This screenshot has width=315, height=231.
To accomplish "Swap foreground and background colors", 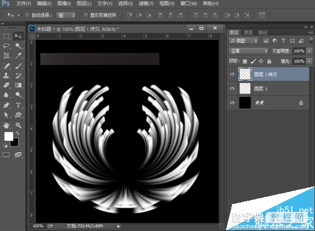I will coord(18,133).
